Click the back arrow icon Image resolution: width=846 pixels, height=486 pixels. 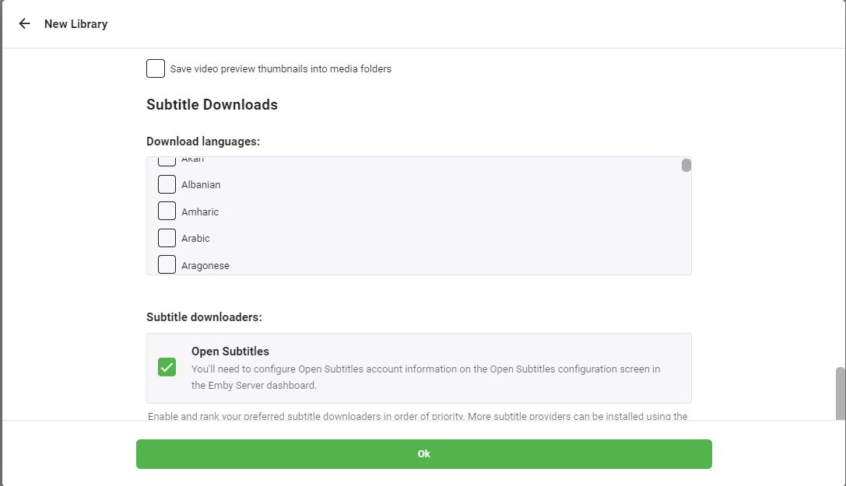coord(24,23)
